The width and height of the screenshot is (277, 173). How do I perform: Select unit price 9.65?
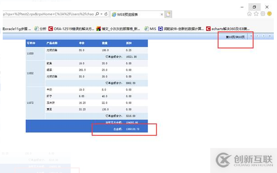(x=81, y=96)
